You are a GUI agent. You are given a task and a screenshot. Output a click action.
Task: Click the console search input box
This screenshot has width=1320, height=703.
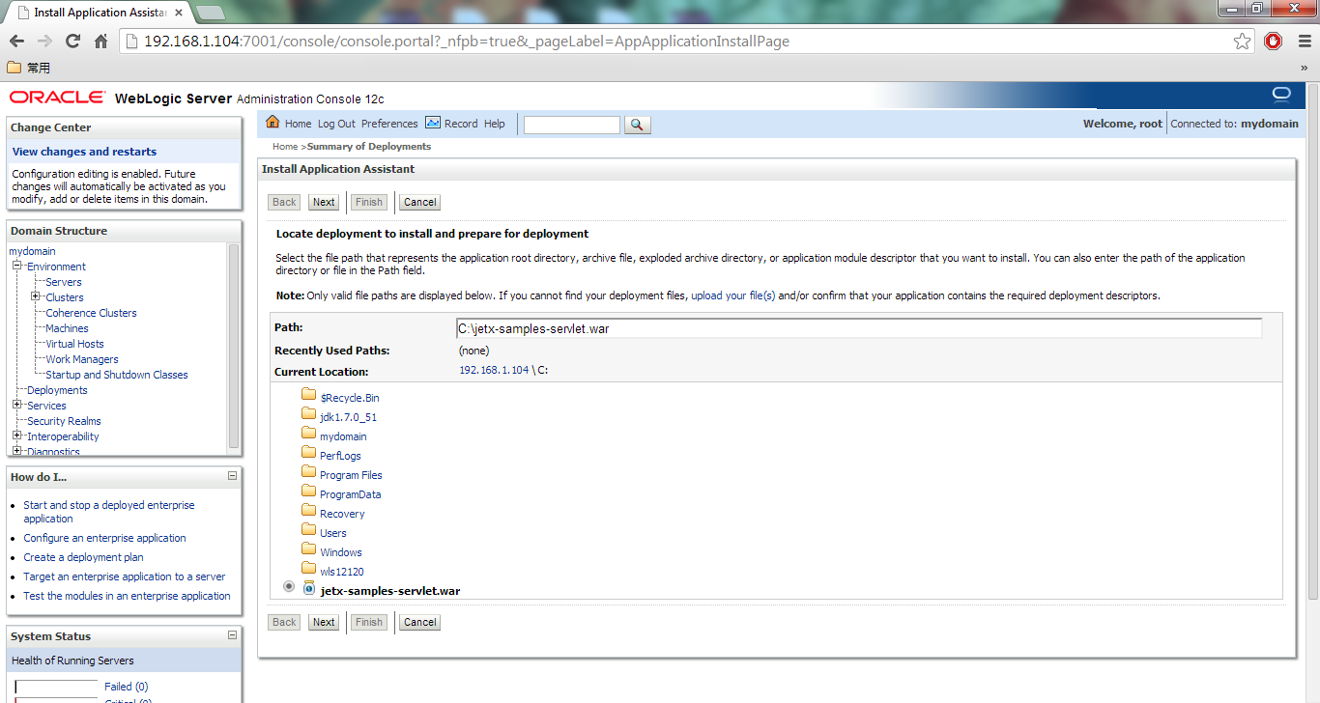click(x=572, y=125)
